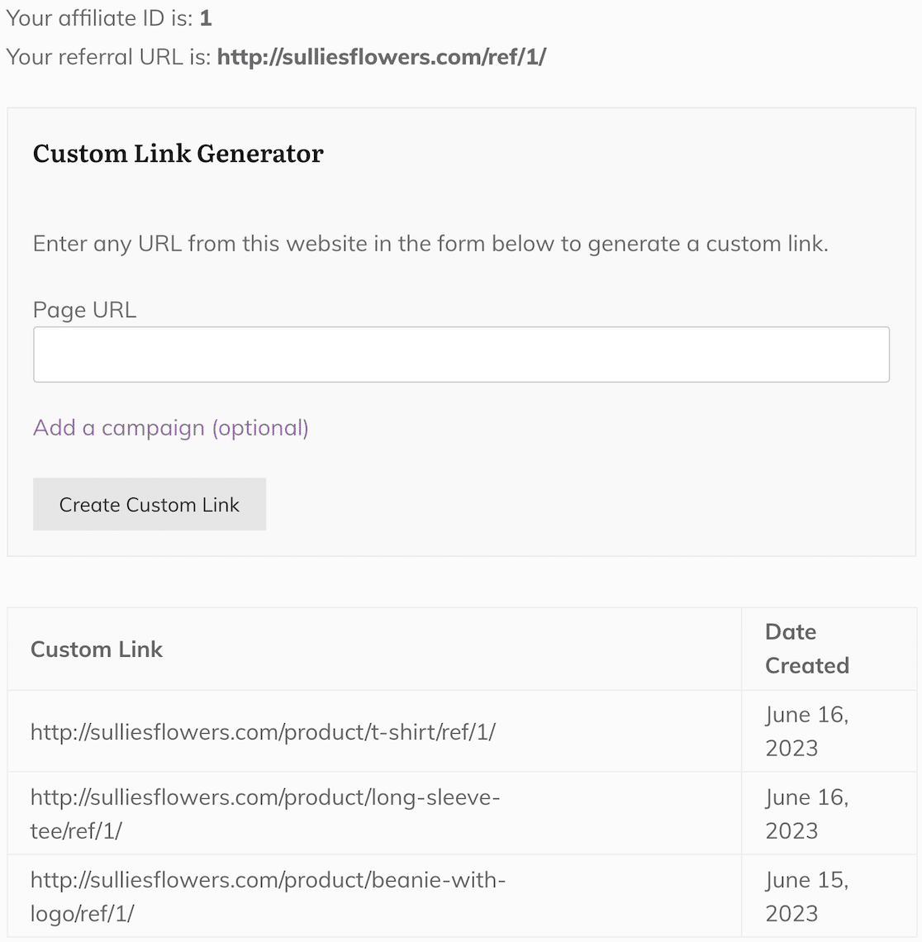This screenshot has height=942, width=922.
Task: Open the t-shirt custom link
Action: pyautogui.click(x=263, y=731)
